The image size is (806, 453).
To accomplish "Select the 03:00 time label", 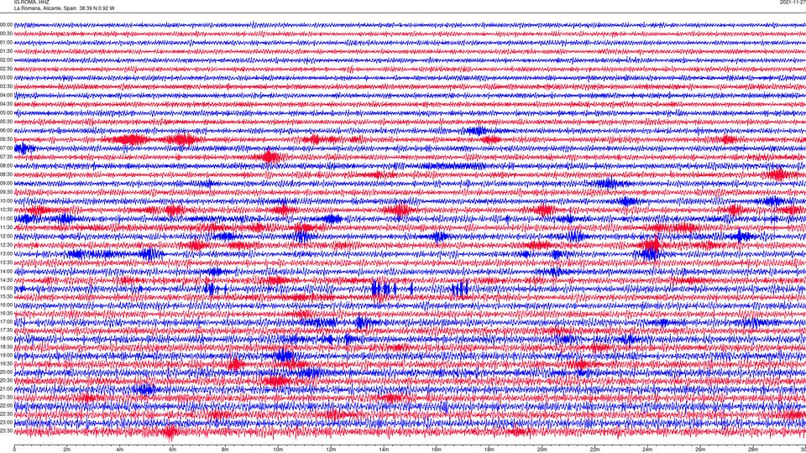I will 6,78.
